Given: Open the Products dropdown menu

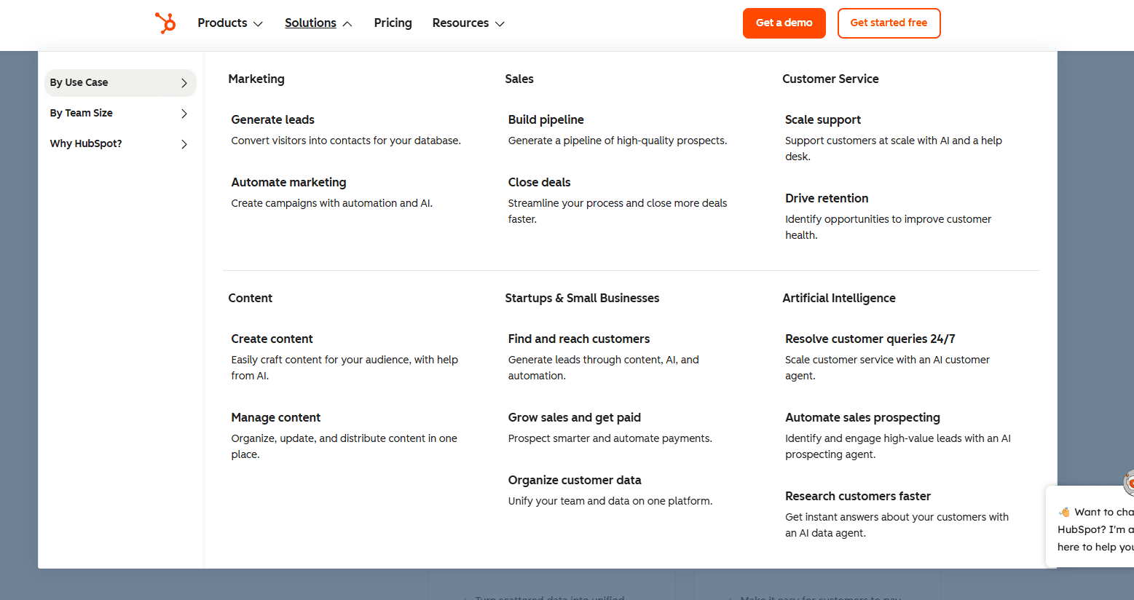Looking at the screenshot, I should click(230, 23).
